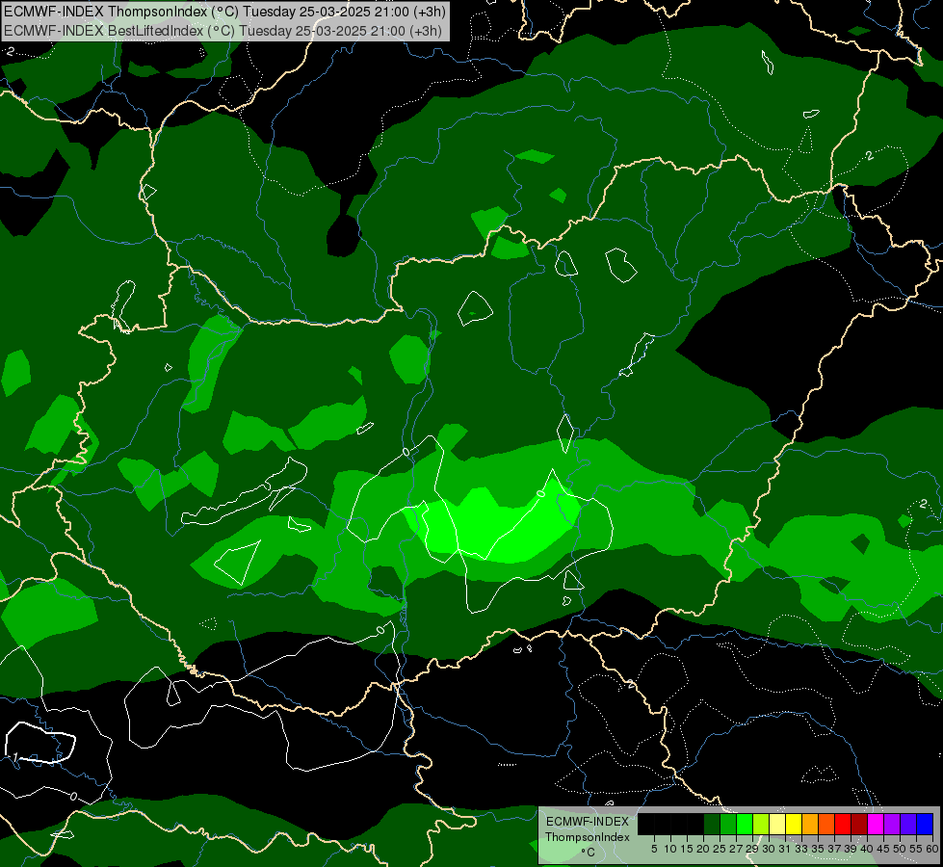
Task: Click the legend tick value 30
Action: pos(769,849)
